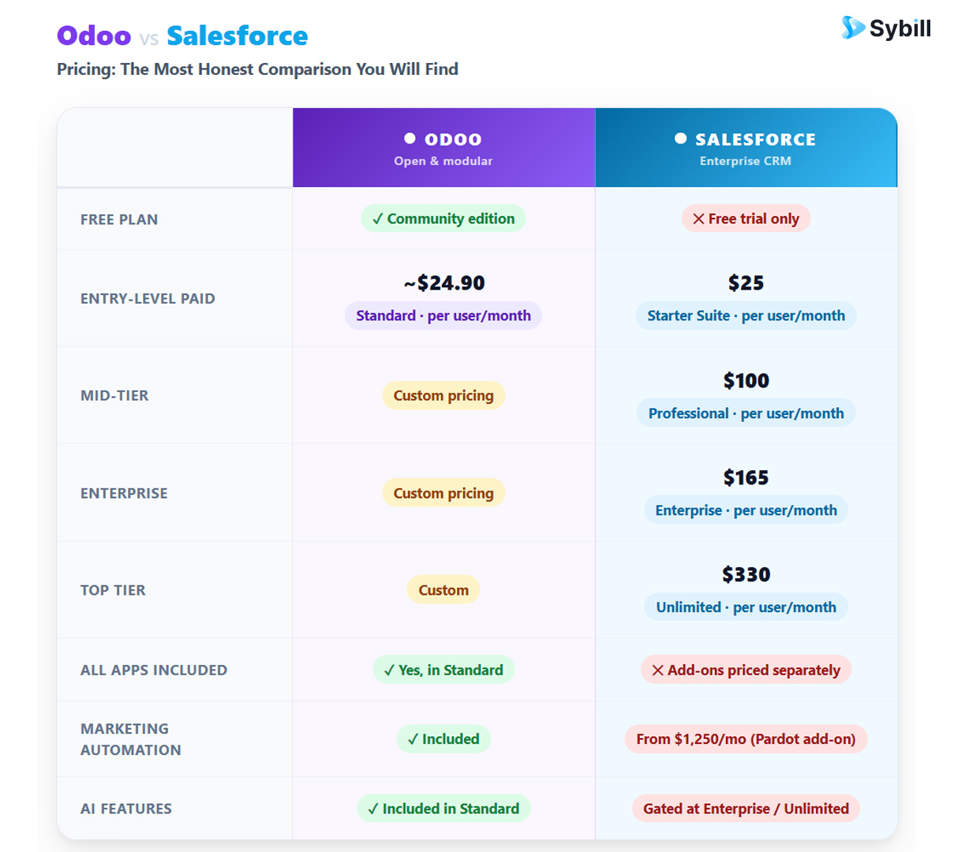Click the ALL APPS INCLUDED row label
The image size is (954, 852).
154,670
